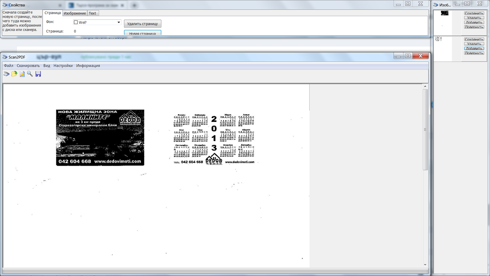Click the vertical scrollbar down arrow

[425, 264]
